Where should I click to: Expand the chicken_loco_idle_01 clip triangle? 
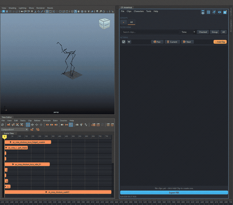pos(13,165)
